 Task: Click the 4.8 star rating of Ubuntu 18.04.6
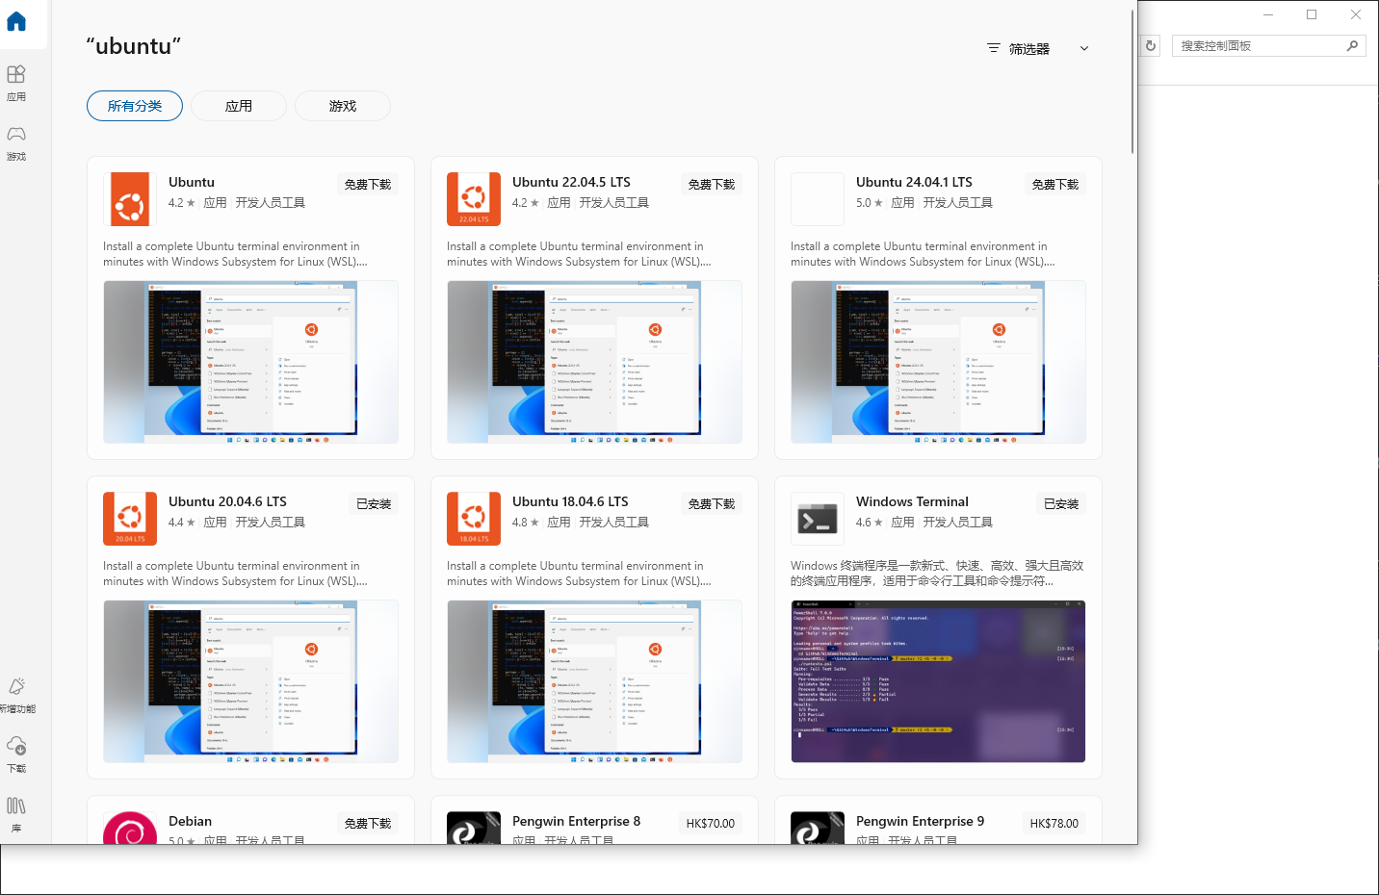(x=525, y=523)
